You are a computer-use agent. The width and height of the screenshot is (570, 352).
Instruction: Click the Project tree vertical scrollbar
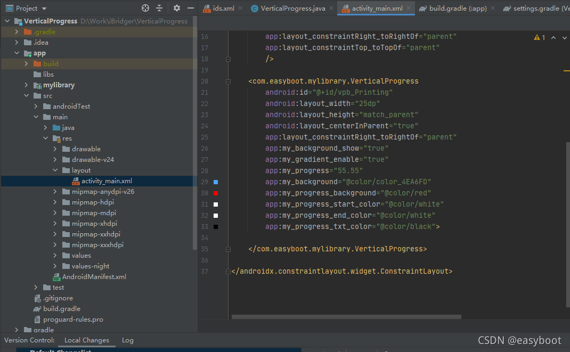[x=195, y=133]
